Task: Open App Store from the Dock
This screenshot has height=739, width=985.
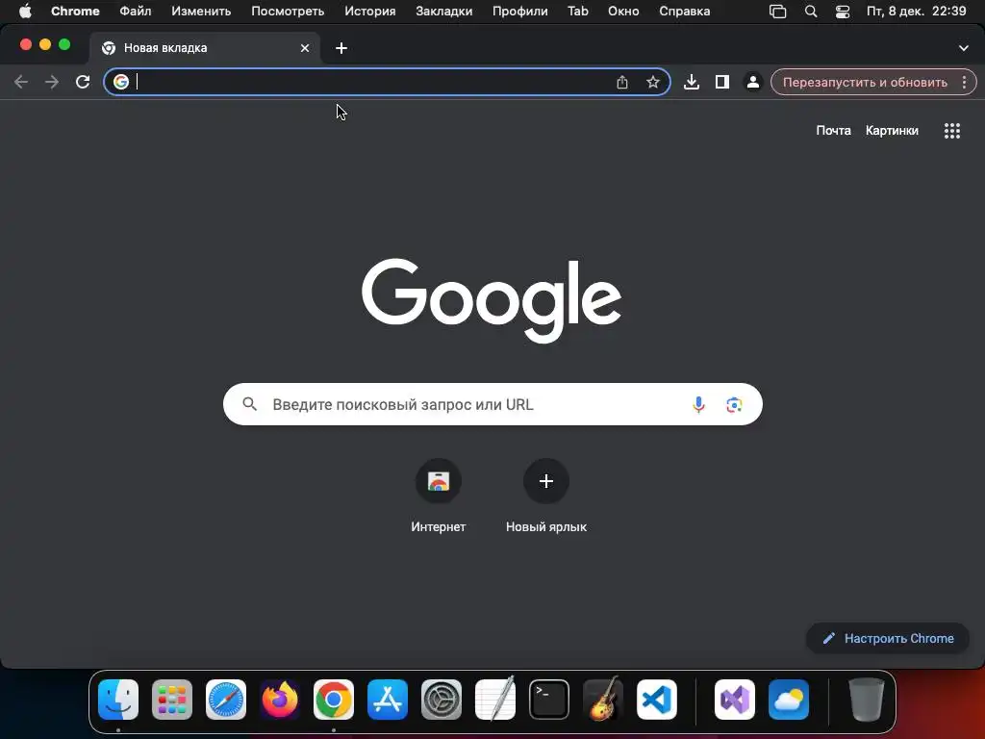Action: click(x=387, y=700)
